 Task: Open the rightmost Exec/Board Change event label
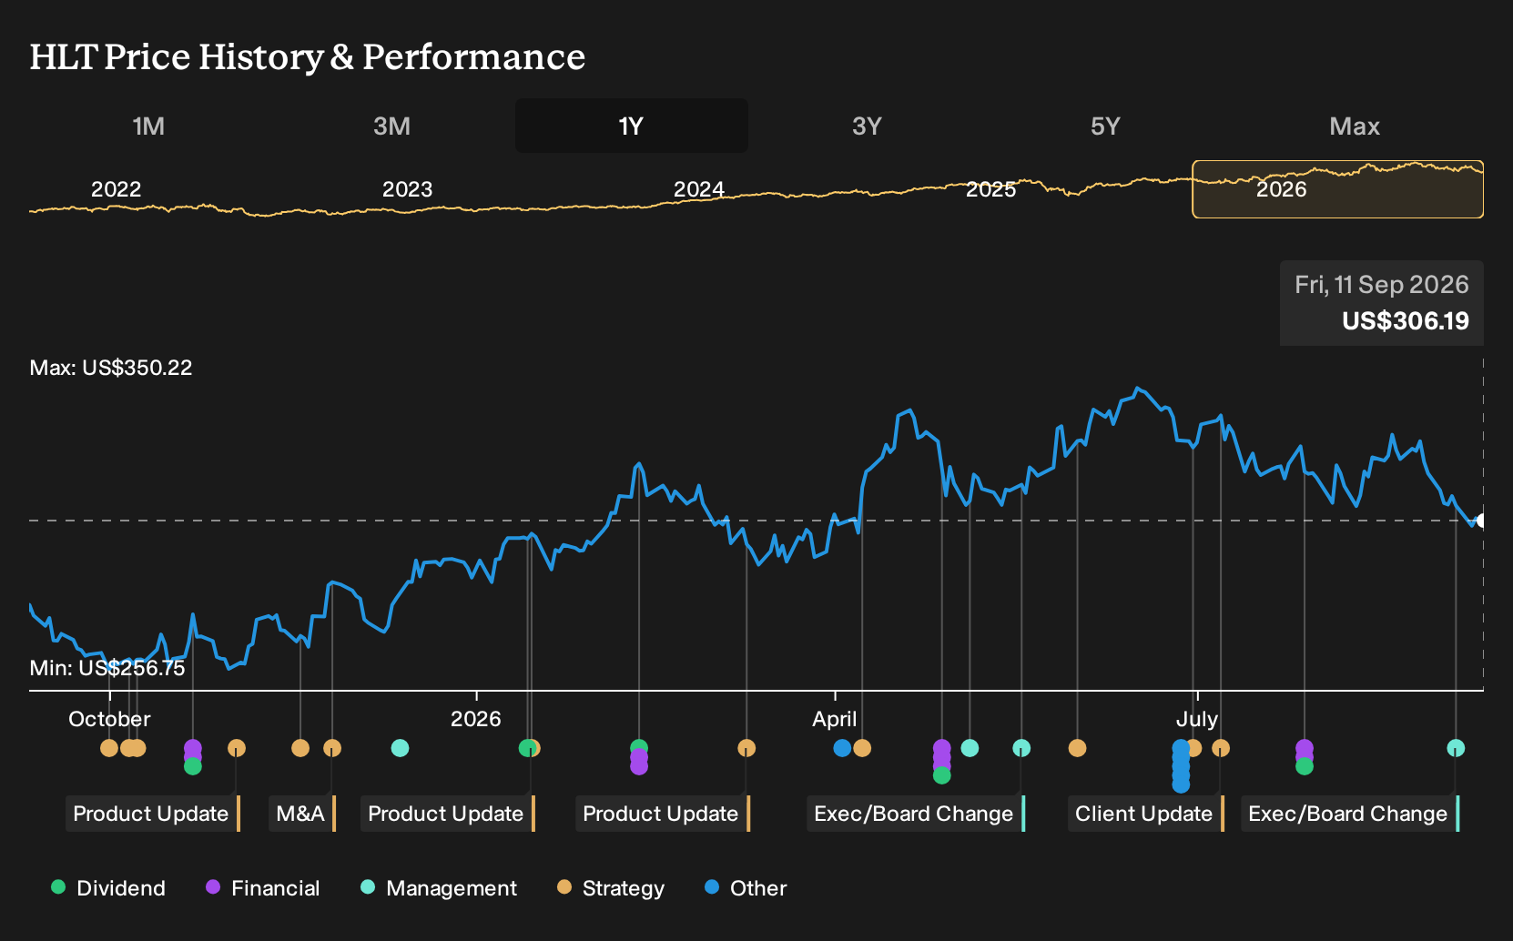point(1350,814)
